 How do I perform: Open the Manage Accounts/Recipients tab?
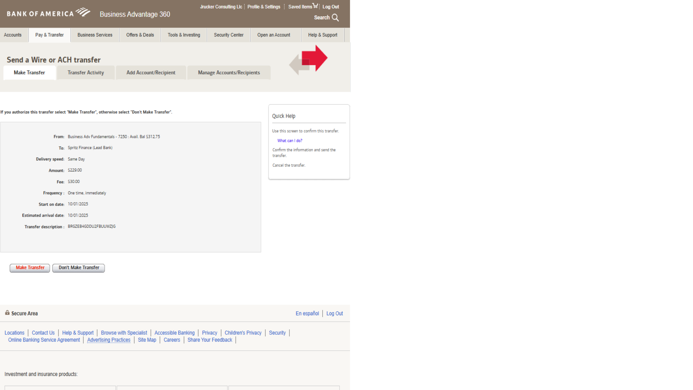point(229,73)
